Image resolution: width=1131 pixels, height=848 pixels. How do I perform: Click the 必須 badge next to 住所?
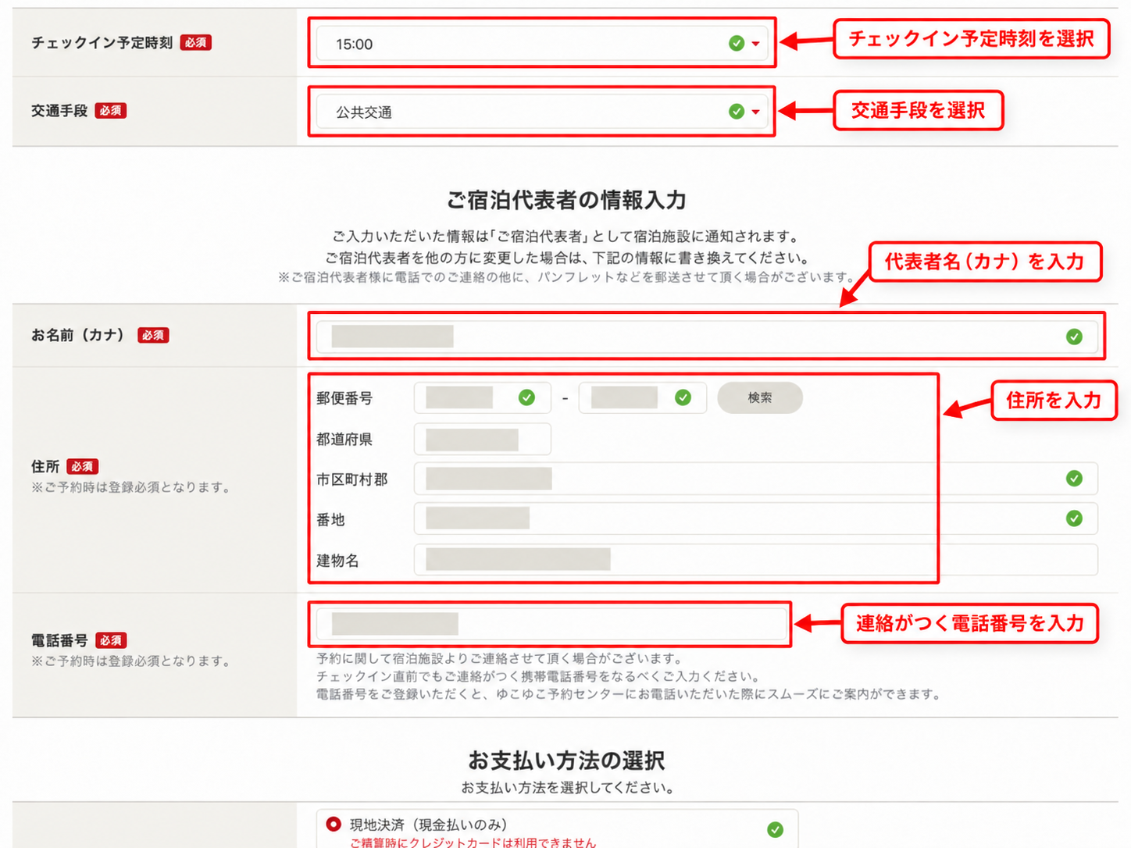[x=82, y=466]
